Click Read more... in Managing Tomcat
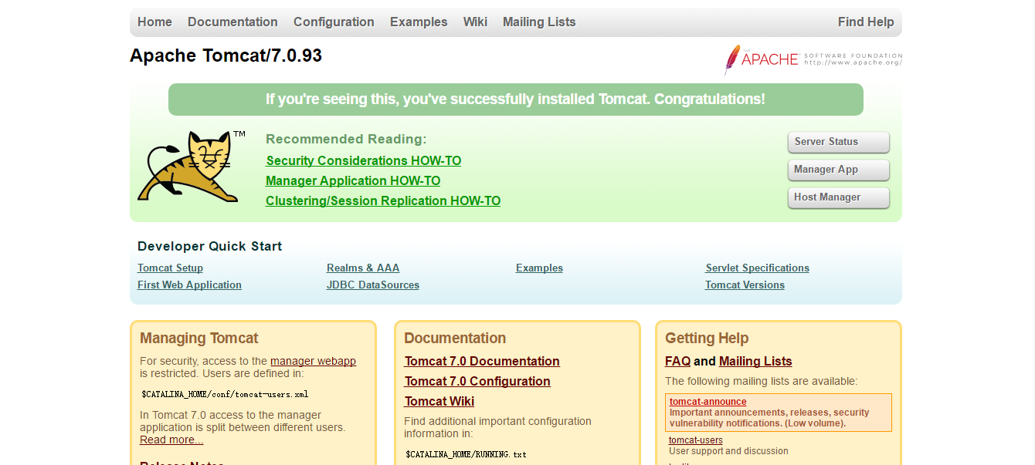This screenshot has width=1035, height=465. (171, 440)
